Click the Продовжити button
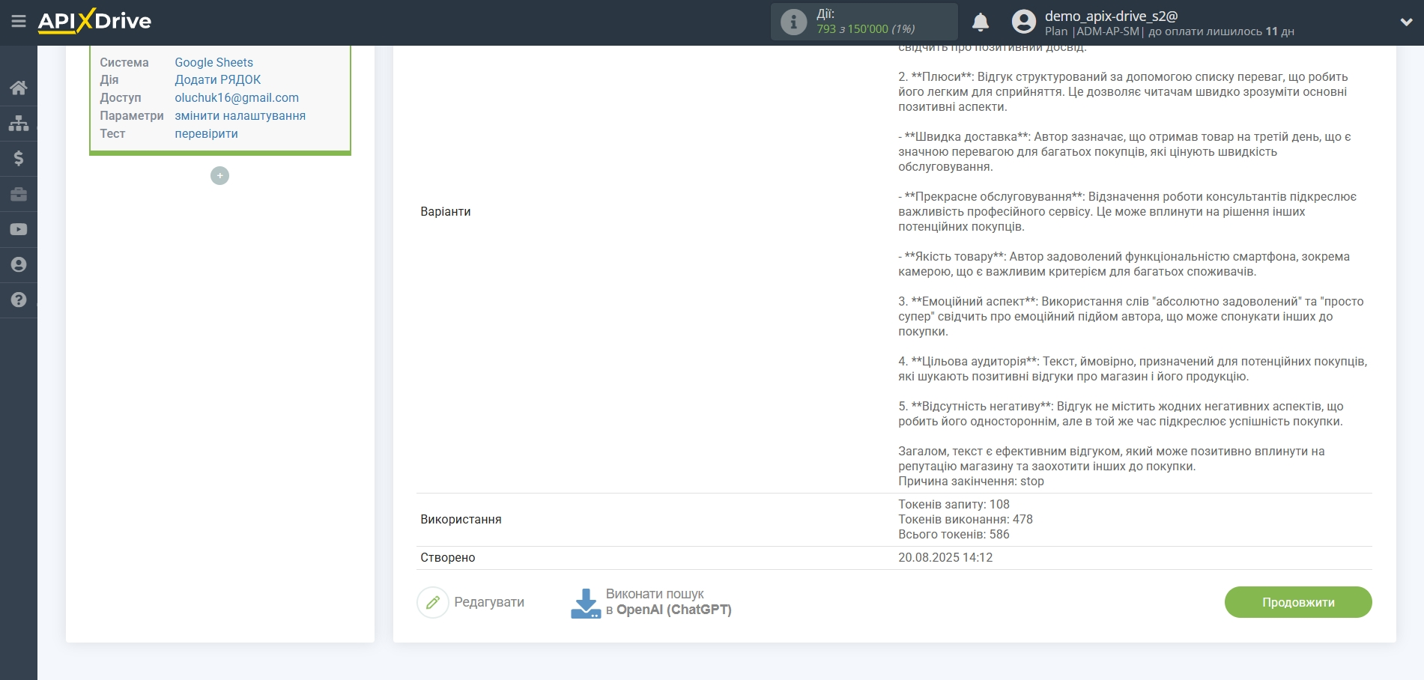This screenshot has height=680, width=1424. coord(1298,602)
